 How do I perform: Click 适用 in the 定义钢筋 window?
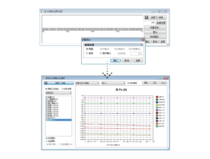162,42
